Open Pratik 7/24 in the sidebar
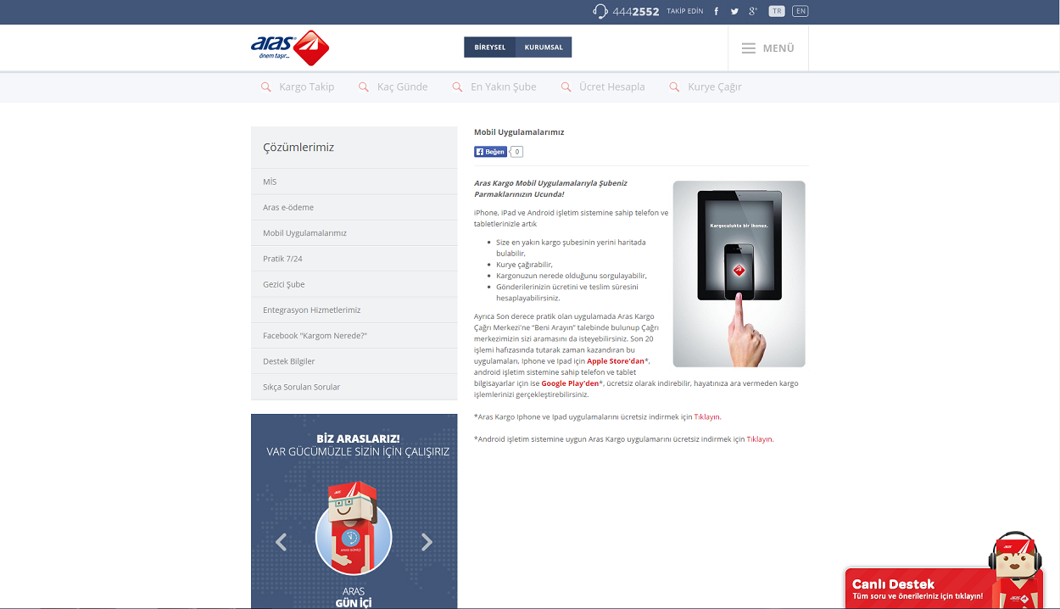This screenshot has height=609, width=1060. pos(354,259)
